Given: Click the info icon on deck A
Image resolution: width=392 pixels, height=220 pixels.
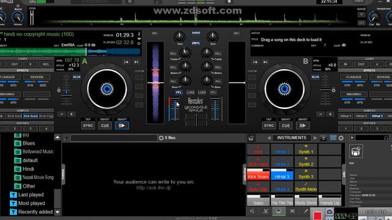Looking at the screenshot, I should 139,34.
